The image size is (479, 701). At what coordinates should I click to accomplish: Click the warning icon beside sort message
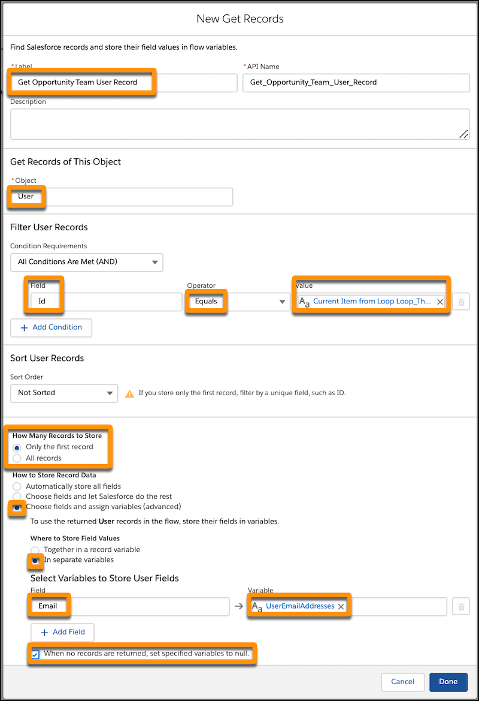(129, 394)
